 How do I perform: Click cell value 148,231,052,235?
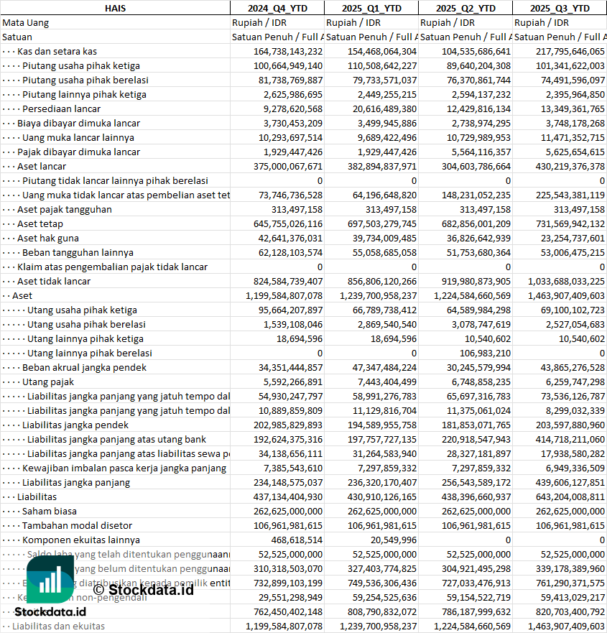point(476,195)
